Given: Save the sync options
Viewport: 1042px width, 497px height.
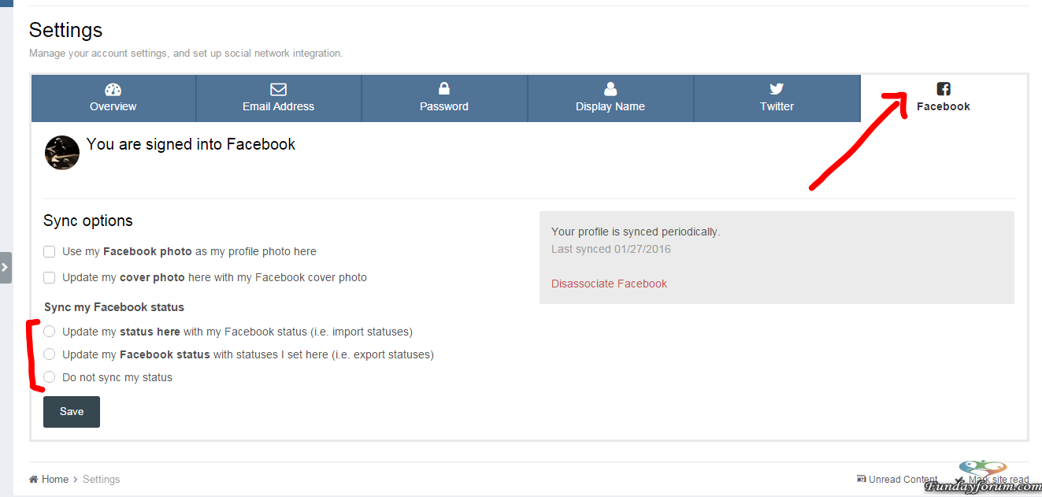Looking at the screenshot, I should pos(72,412).
